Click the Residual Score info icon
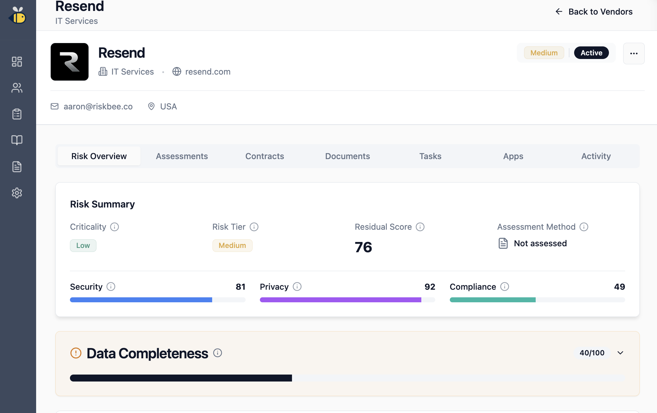657x413 pixels. point(420,227)
